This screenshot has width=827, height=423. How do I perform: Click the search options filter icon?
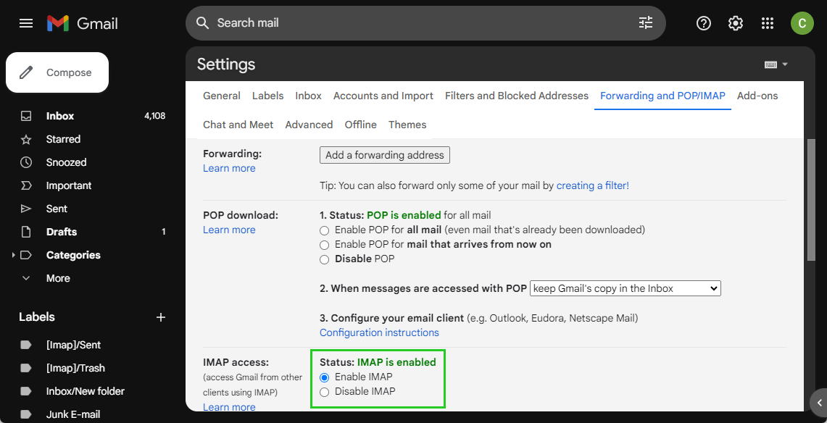point(645,23)
